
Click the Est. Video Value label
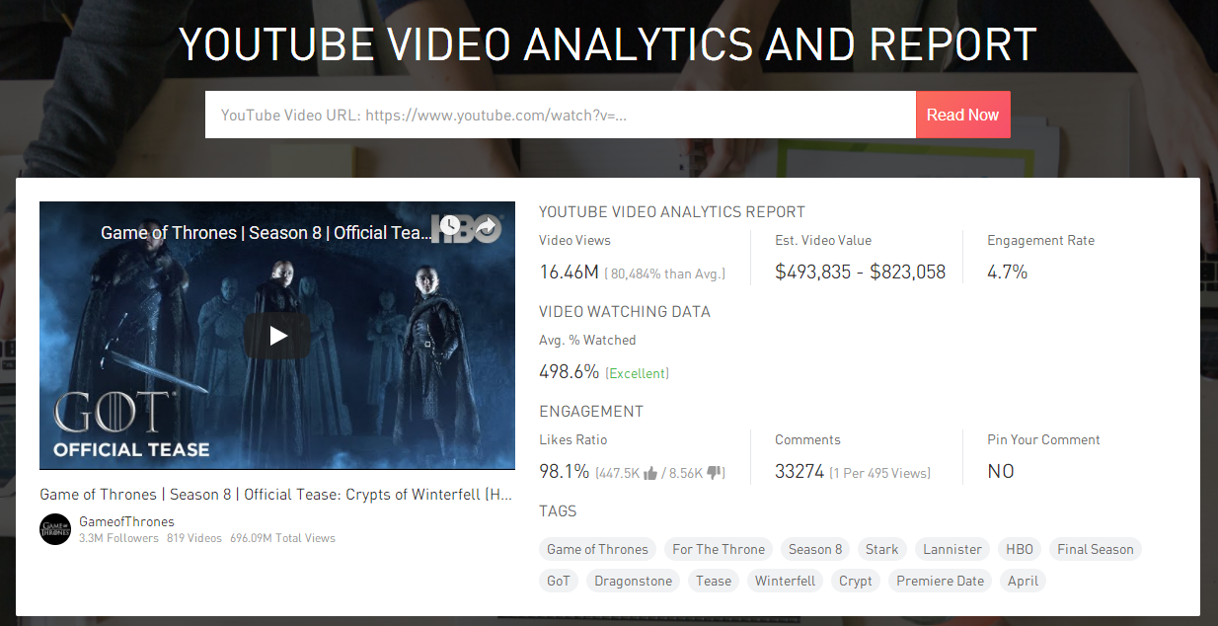tap(823, 241)
